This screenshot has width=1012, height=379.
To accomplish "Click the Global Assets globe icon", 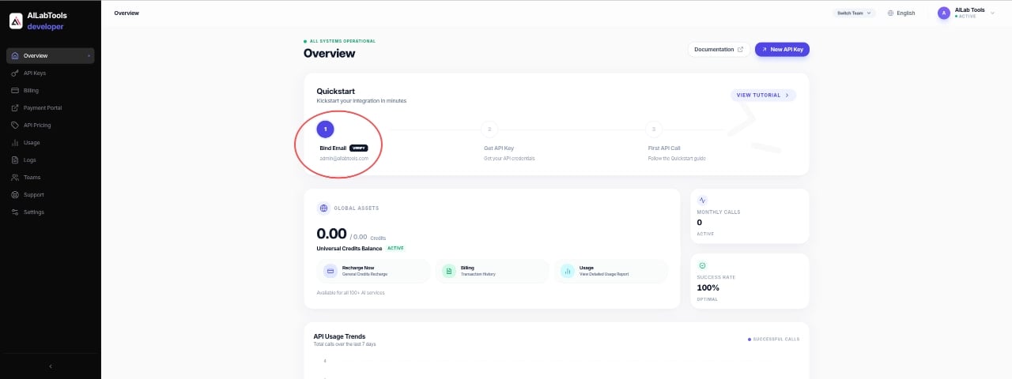I will pyautogui.click(x=323, y=208).
